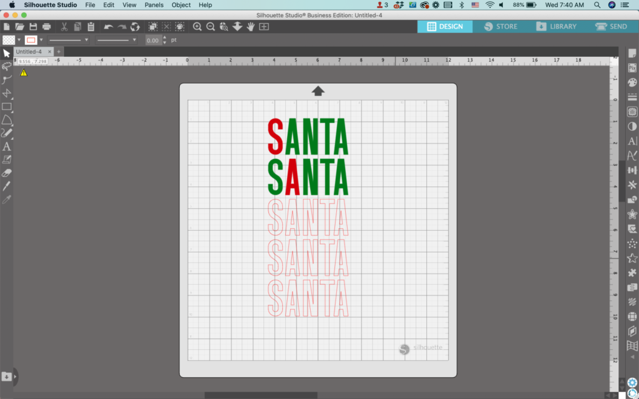
Task: Select the Eraser tool in left toolbar
Action: [x=6, y=173]
